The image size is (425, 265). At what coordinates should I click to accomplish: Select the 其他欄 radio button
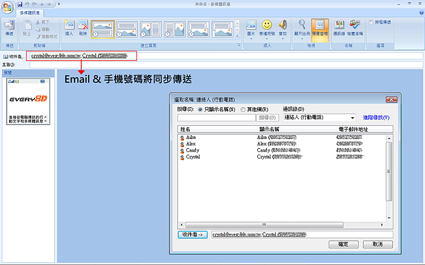[243, 109]
